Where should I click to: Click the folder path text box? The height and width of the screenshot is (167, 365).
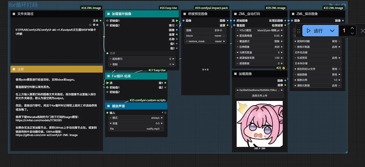(x=56, y=43)
